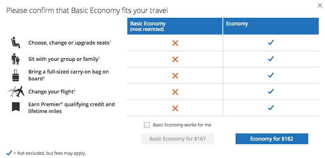Click blue checkmark for Sit with family
Screen dimensions: 325x158
(271, 59)
